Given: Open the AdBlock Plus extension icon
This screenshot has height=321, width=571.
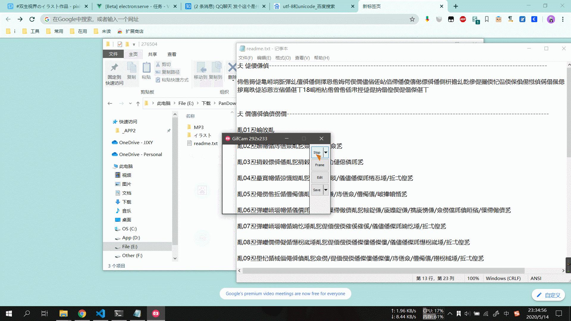Looking at the screenshot, I should click(463, 19).
